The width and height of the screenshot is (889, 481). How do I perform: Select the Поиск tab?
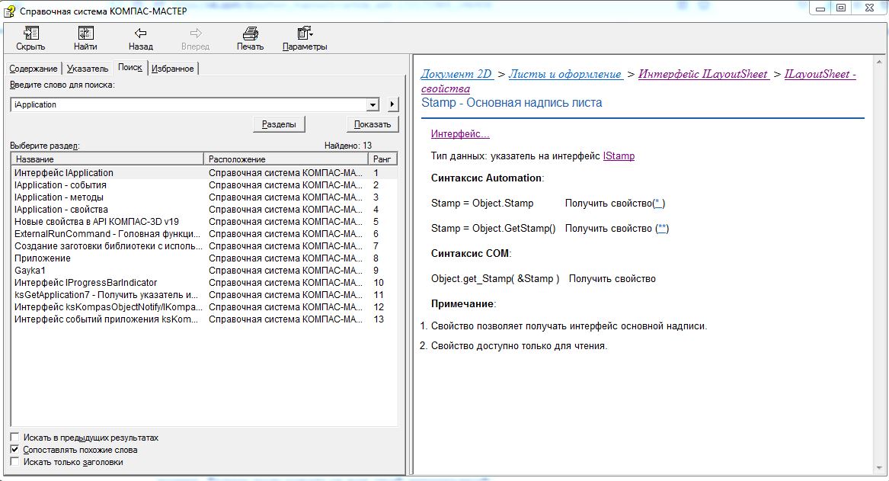pos(130,67)
